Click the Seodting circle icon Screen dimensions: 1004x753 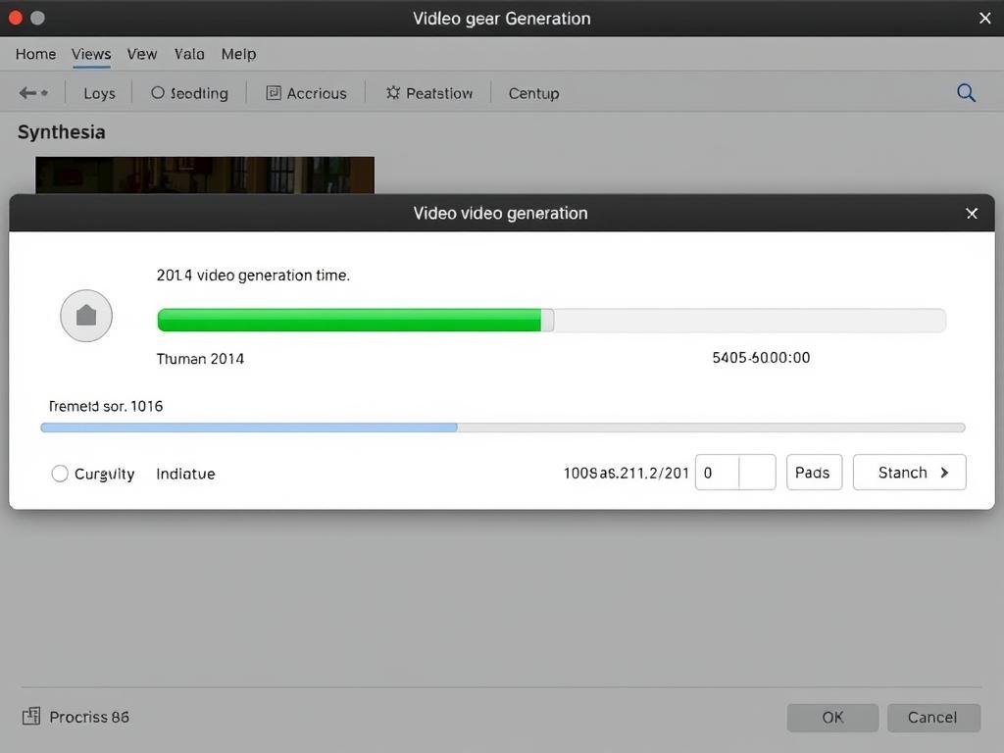tap(158, 93)
